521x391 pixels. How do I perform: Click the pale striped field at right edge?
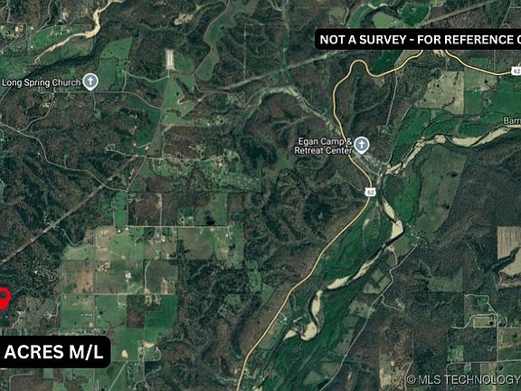point(508,243)
